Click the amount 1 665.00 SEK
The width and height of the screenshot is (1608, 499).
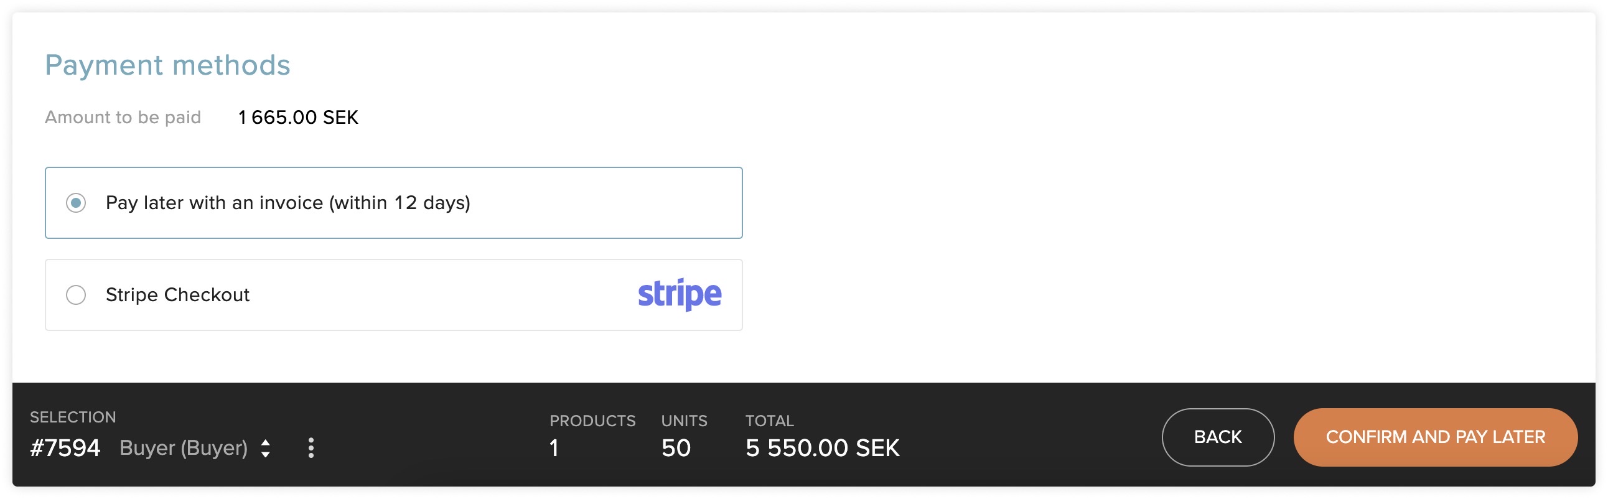click(x=297, y=117)
